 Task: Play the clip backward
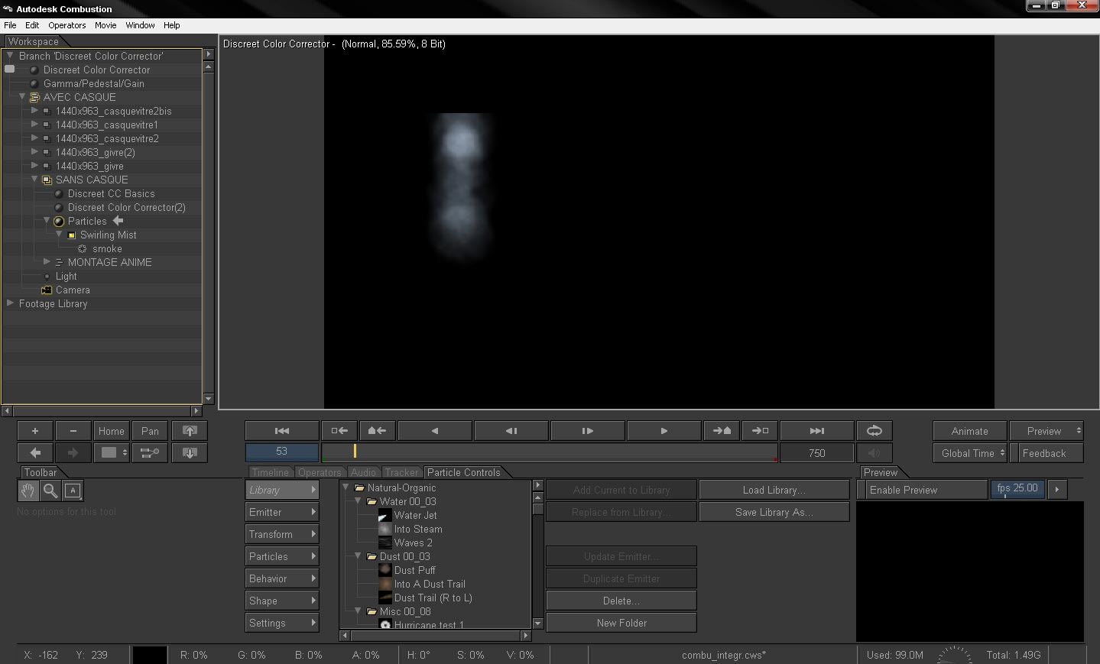434,431
